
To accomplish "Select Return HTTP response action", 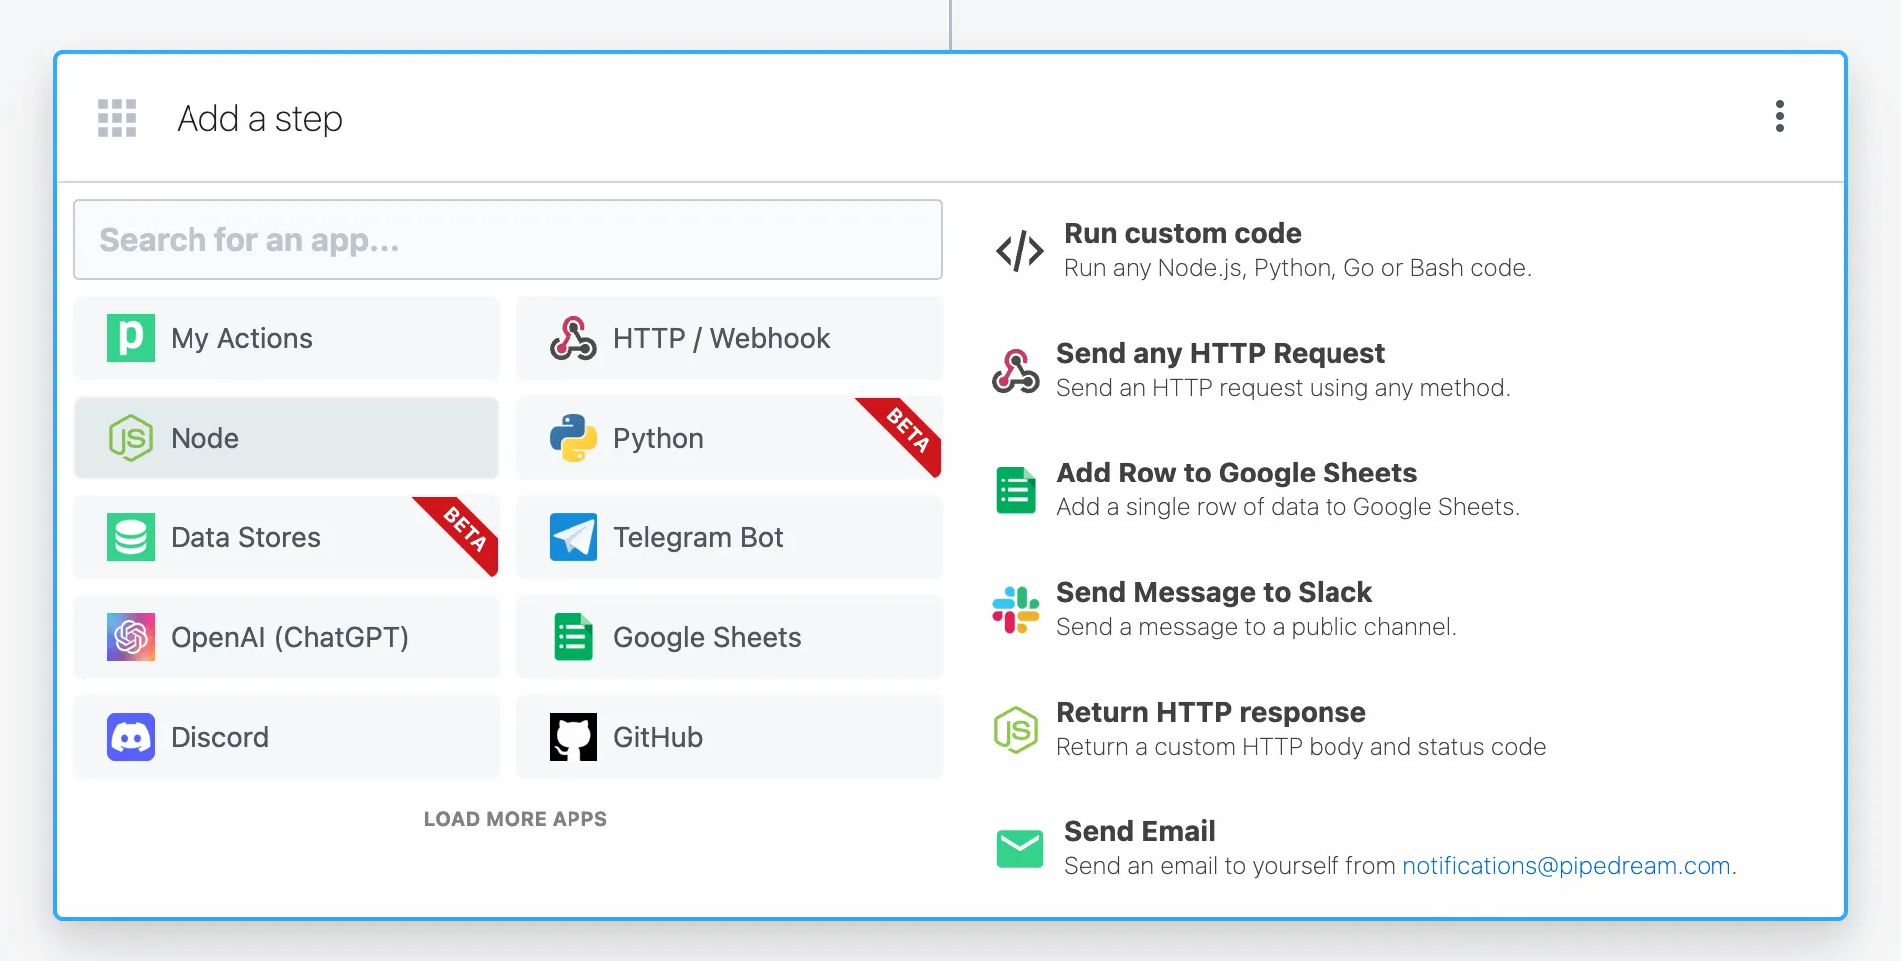I will pyautogui.click(x=1212, y=712).
